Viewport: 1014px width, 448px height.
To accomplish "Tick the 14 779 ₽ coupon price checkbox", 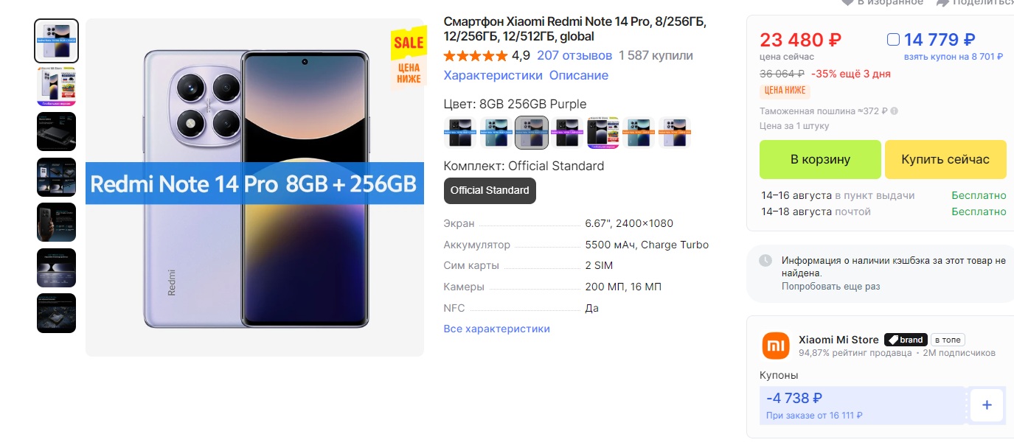I will click(893, 40).
